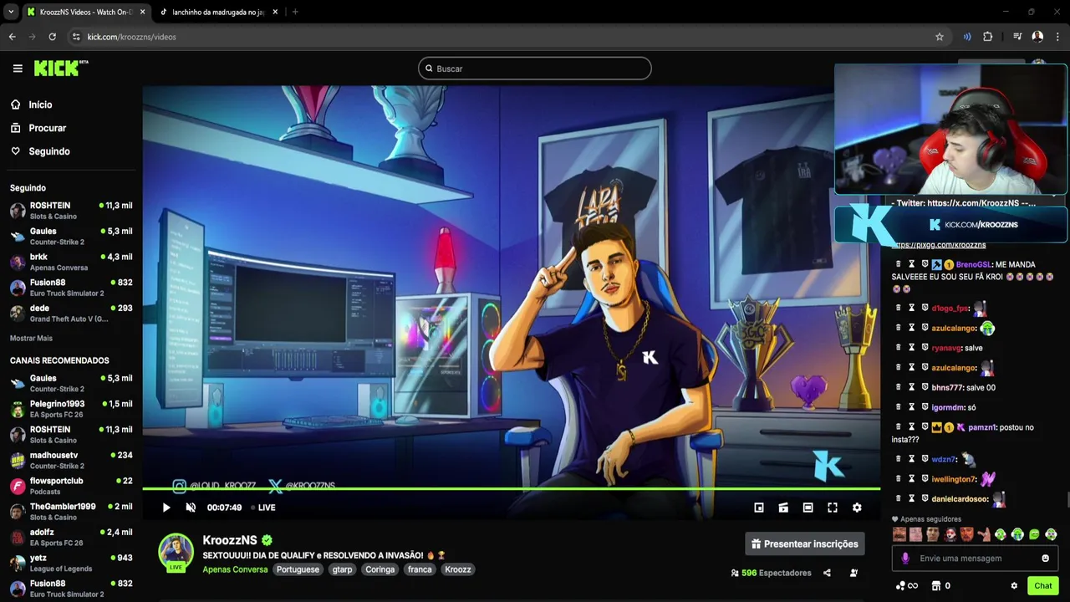Select the gtarp tag
The image size is (1070, 602).
coord(342,569)
